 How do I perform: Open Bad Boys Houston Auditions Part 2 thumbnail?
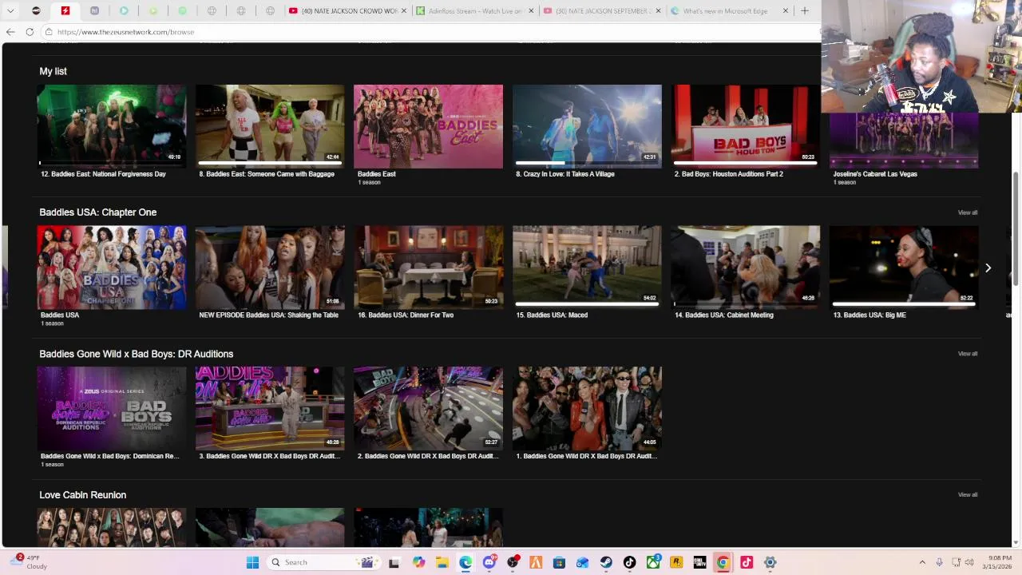point(745,126)
